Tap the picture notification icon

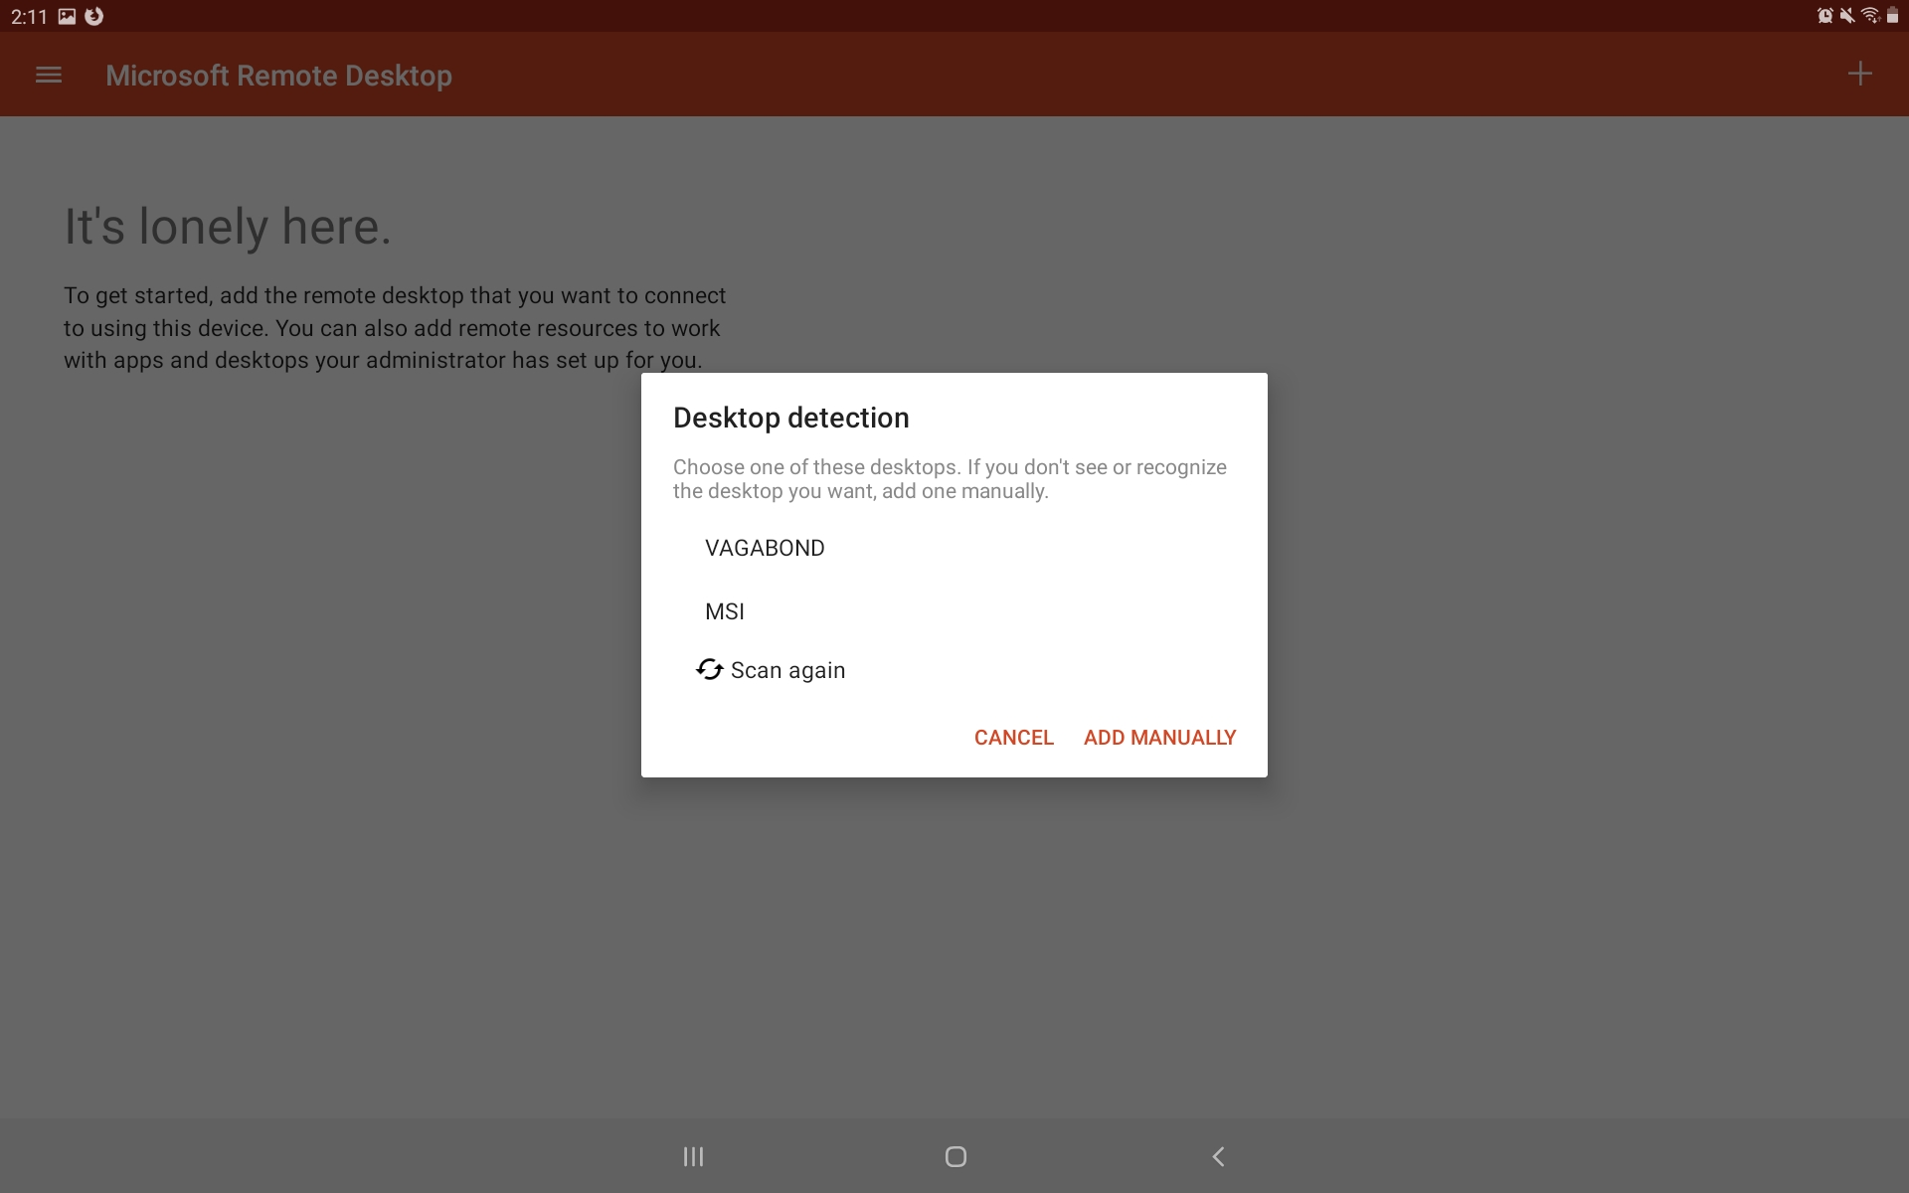[x=67, y=16]
